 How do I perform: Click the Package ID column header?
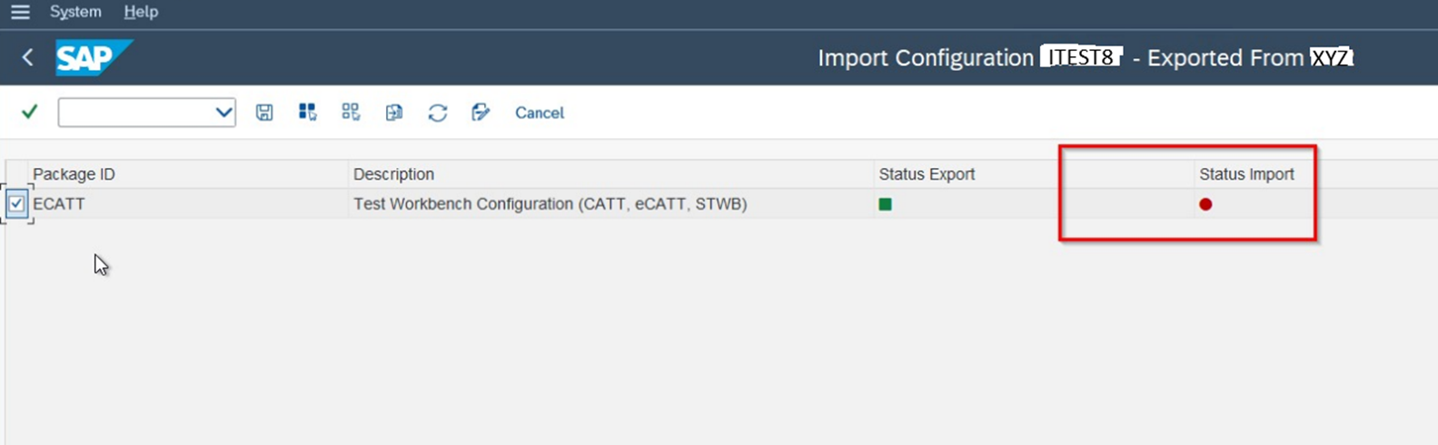click(74, 174)
